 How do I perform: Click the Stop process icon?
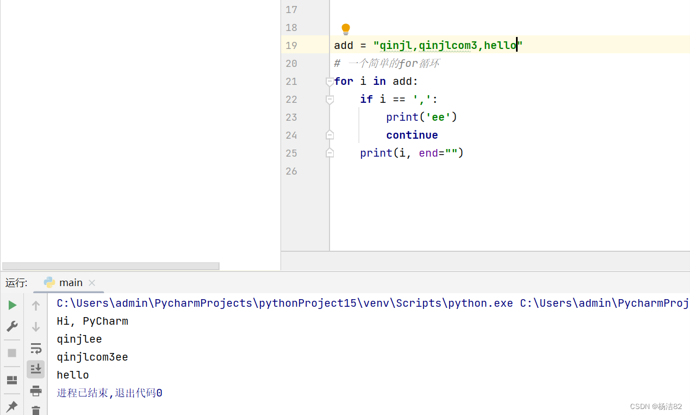12,352
